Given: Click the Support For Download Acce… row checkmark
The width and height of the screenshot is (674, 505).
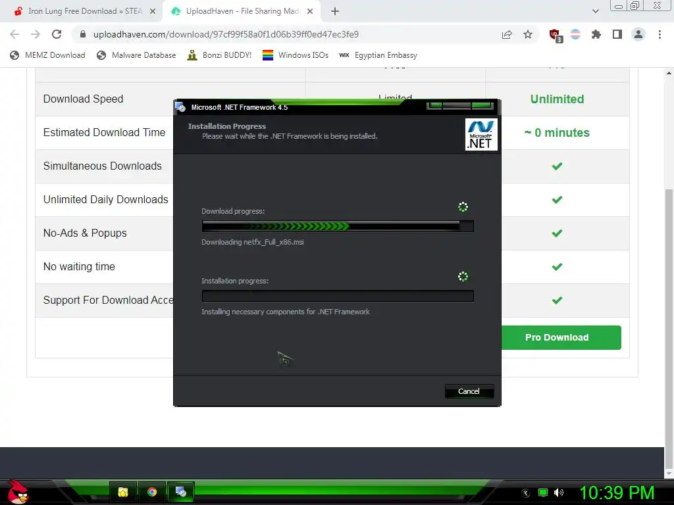Looking at the screenshot, I should pos(557,300).
